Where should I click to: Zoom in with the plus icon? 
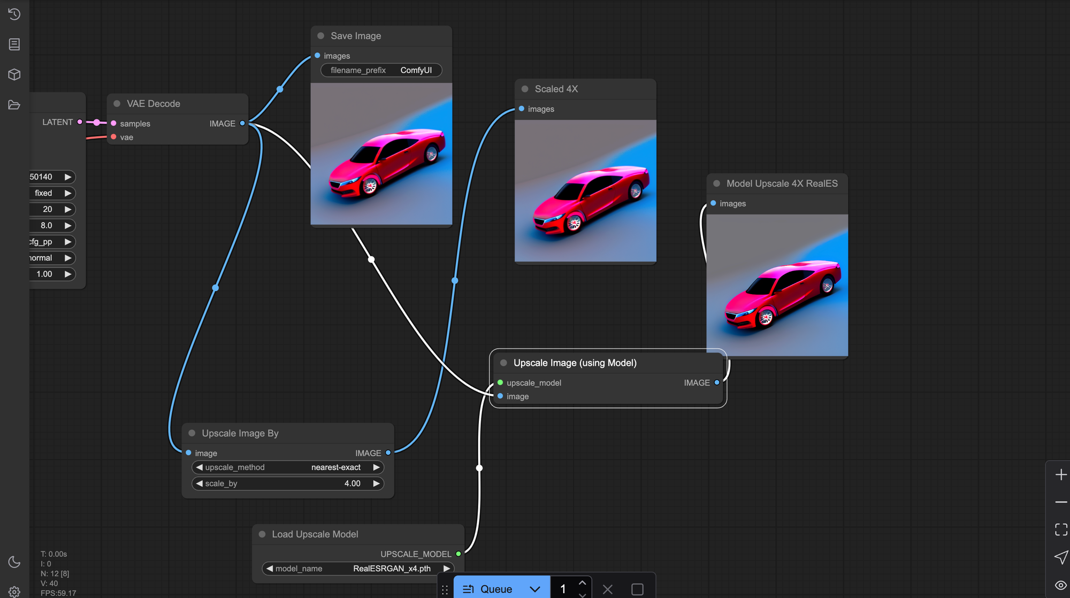point(1060,474)
